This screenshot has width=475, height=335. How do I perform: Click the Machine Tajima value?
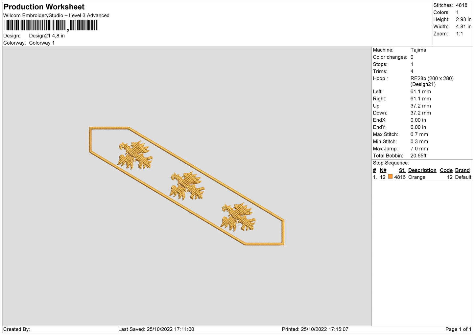(418, 50)
